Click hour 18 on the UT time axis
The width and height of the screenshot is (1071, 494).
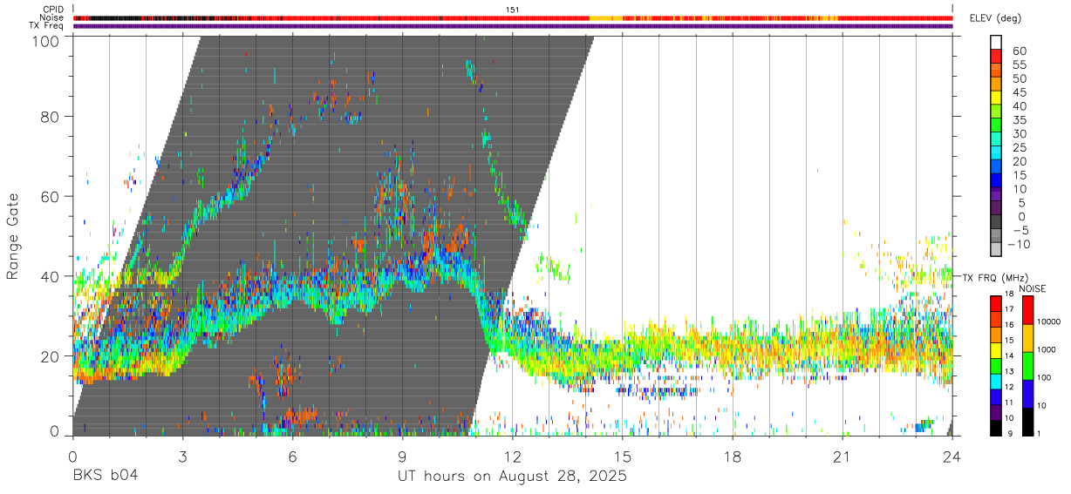point(732,456)
